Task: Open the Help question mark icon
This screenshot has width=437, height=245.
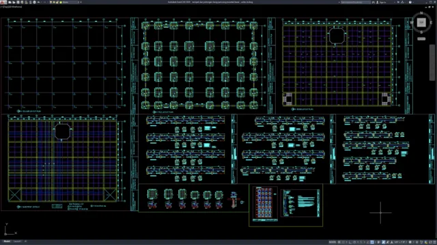Action: [410, 2]
